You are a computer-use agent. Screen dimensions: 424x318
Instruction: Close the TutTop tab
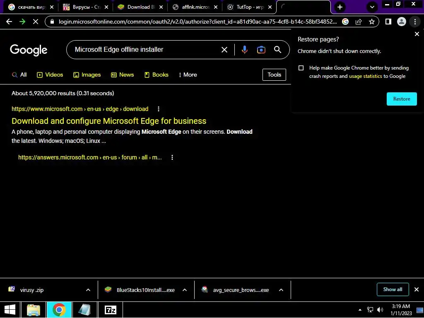click(x=270, y=7)
